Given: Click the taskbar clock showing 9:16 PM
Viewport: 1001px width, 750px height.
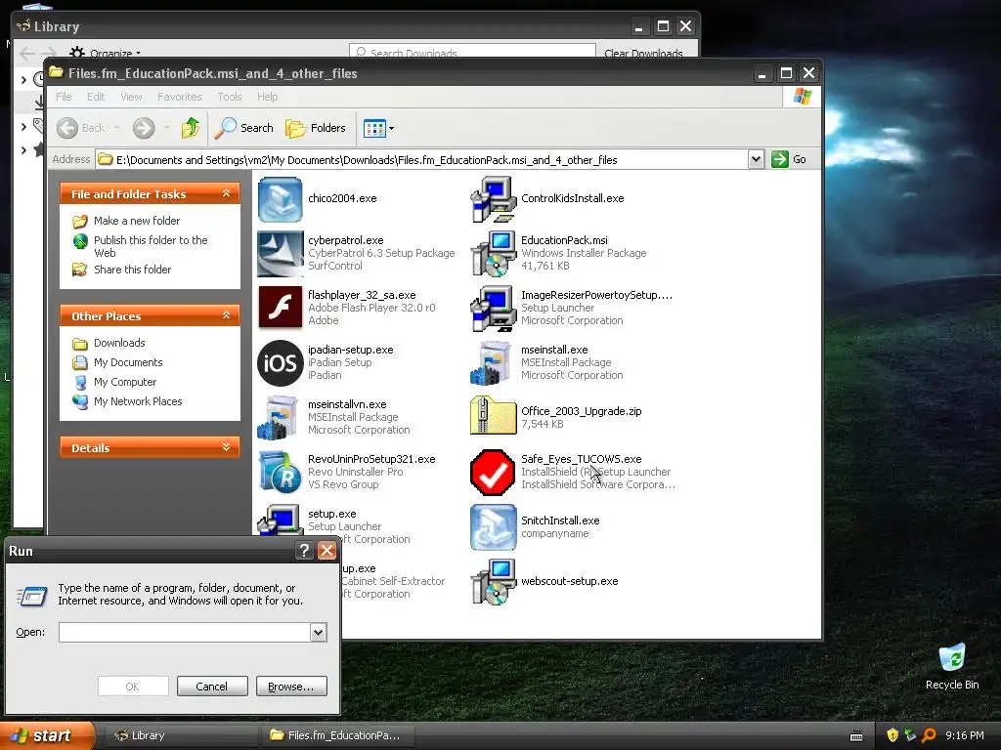Looking at the screenshot, I should click(x=965, y=736).
